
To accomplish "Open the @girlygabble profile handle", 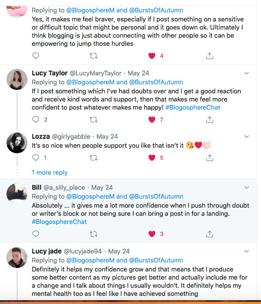I will [x=71, y=137].
